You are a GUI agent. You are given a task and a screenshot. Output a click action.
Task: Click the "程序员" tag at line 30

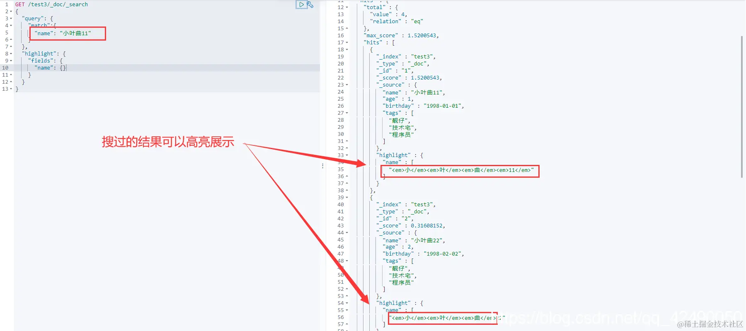tap(401, 135)
